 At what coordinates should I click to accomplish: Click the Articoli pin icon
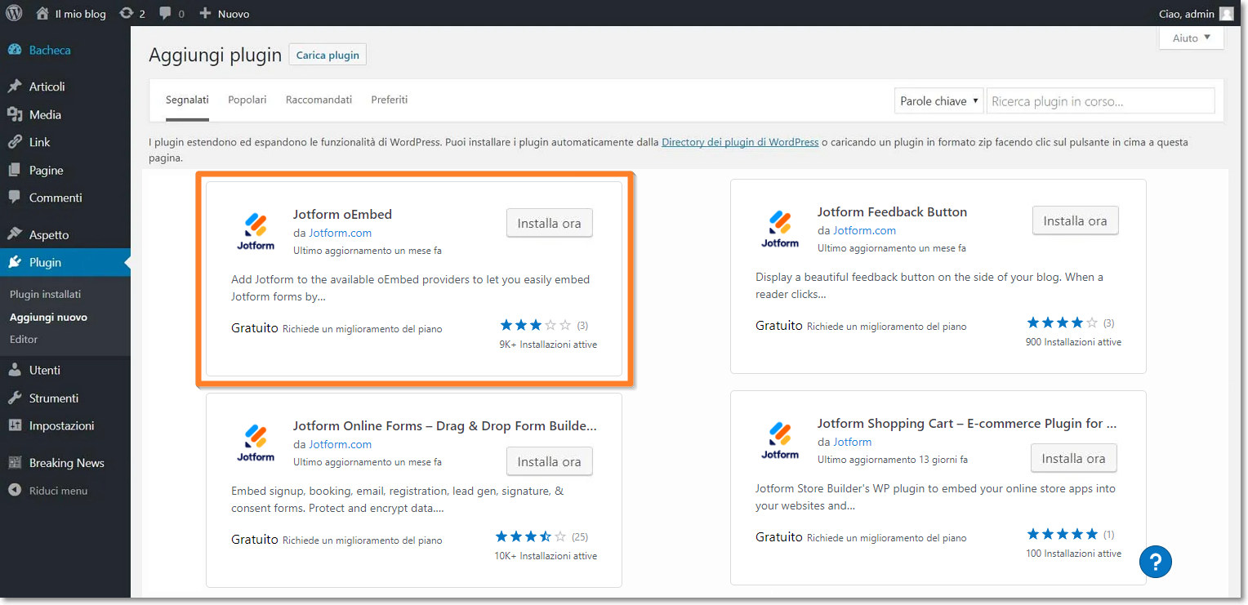[x=14, y=87]
